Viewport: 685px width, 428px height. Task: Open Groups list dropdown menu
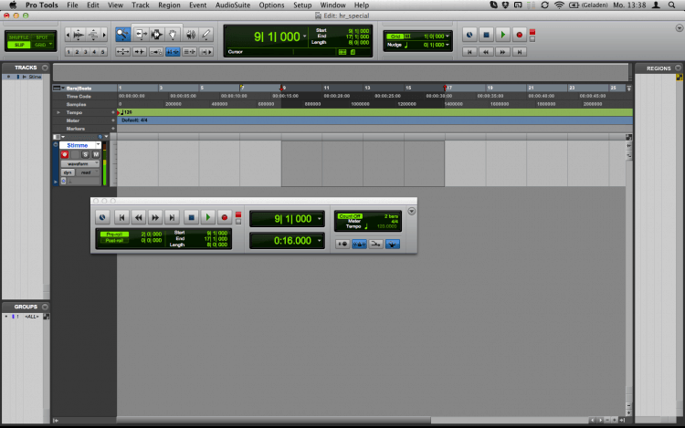pyautogui.click(x=45, y=307)
